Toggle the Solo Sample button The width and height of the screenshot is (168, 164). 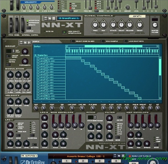[x=103, y=41]
